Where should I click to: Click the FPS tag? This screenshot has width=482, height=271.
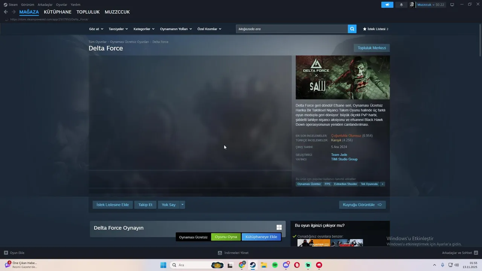coord(328,184)
